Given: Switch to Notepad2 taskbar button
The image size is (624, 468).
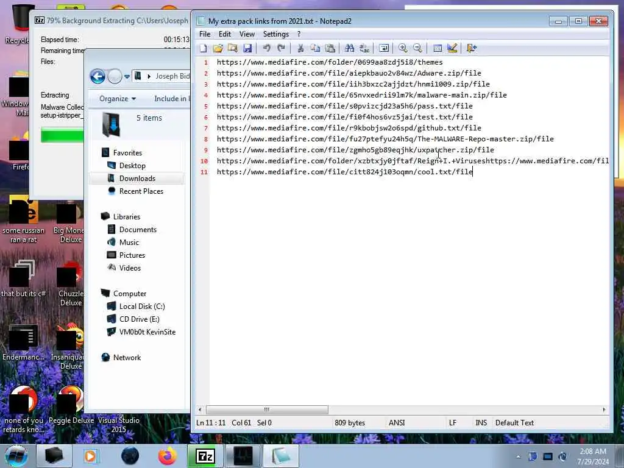Looking at the screenshot, I should 281,456.
